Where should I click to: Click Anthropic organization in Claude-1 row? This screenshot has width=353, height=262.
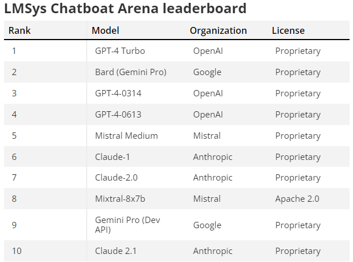point(212,157)
